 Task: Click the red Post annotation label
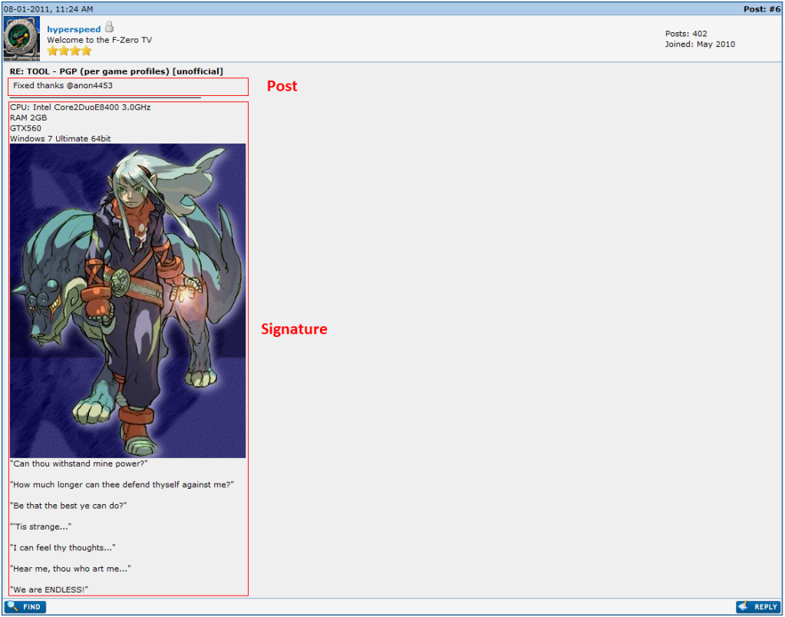pyautogui.click(x=282, y=86)
